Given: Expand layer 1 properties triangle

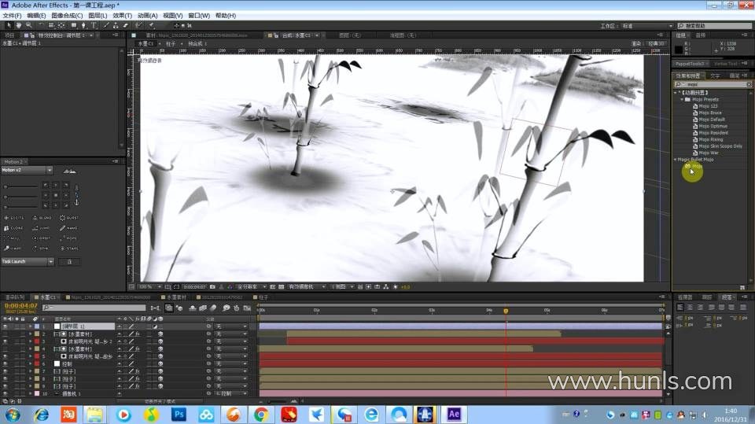Looking at the screenshot, I should click(x=31, y=326).
